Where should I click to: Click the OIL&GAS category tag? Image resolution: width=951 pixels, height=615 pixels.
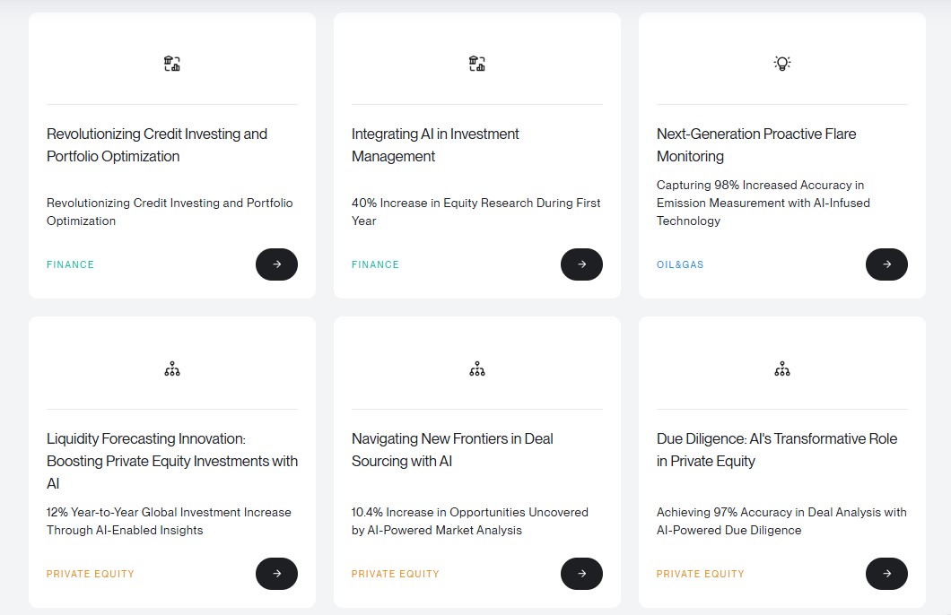[x=680, y=264]
